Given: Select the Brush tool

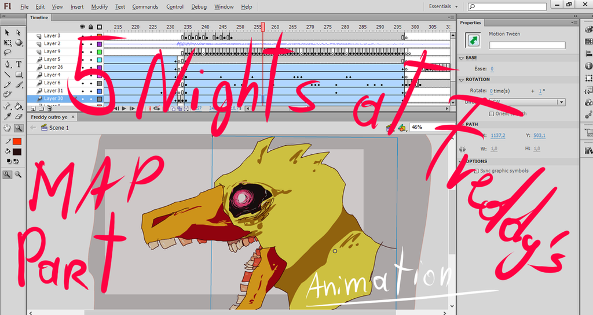Looking at the screenshot, I should 19,84.
